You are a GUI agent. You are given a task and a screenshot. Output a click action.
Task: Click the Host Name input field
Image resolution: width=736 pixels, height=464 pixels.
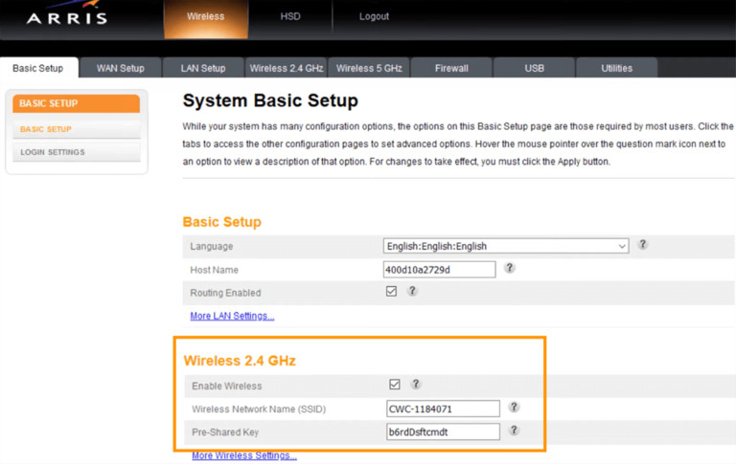coord(439,270)
